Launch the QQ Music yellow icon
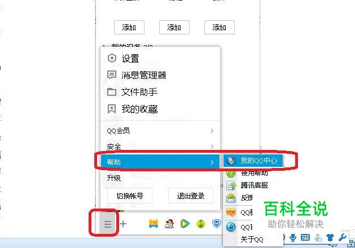Image resolution: width=355 pixels, height=248 pixels. pyautogui.click(x=200, y=224)
